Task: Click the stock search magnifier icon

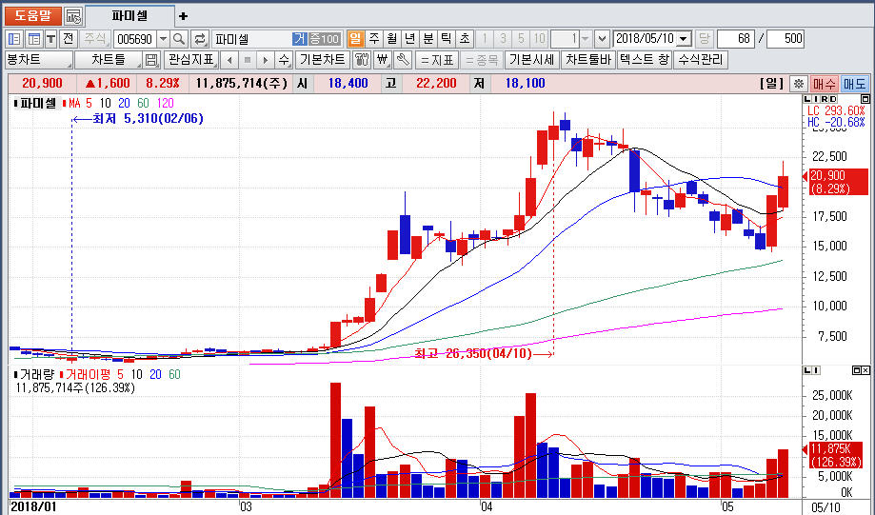Action: click(179, 39)
